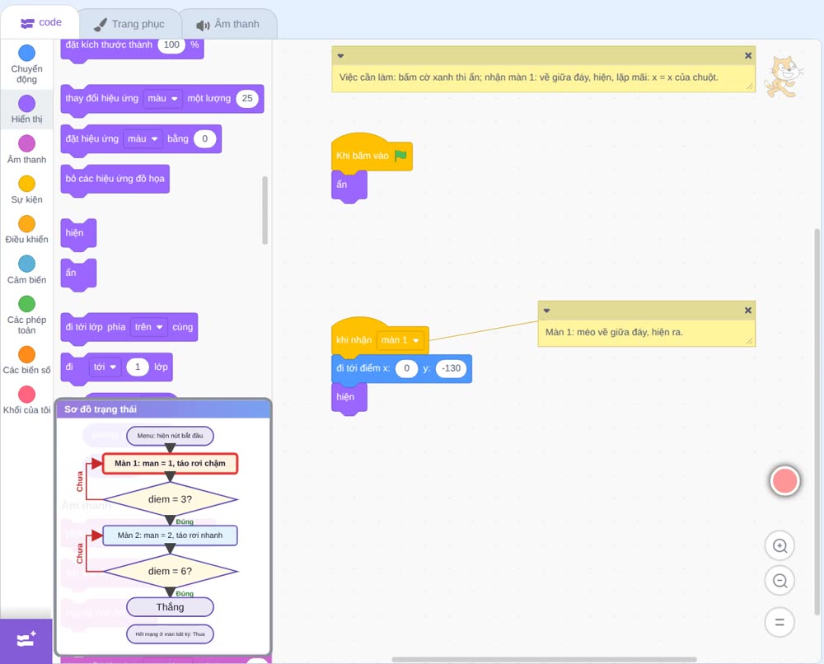Open the 'tới' direction dropdown
The height and width of the screenshot is (664, 824).
(x=105, y=367)
